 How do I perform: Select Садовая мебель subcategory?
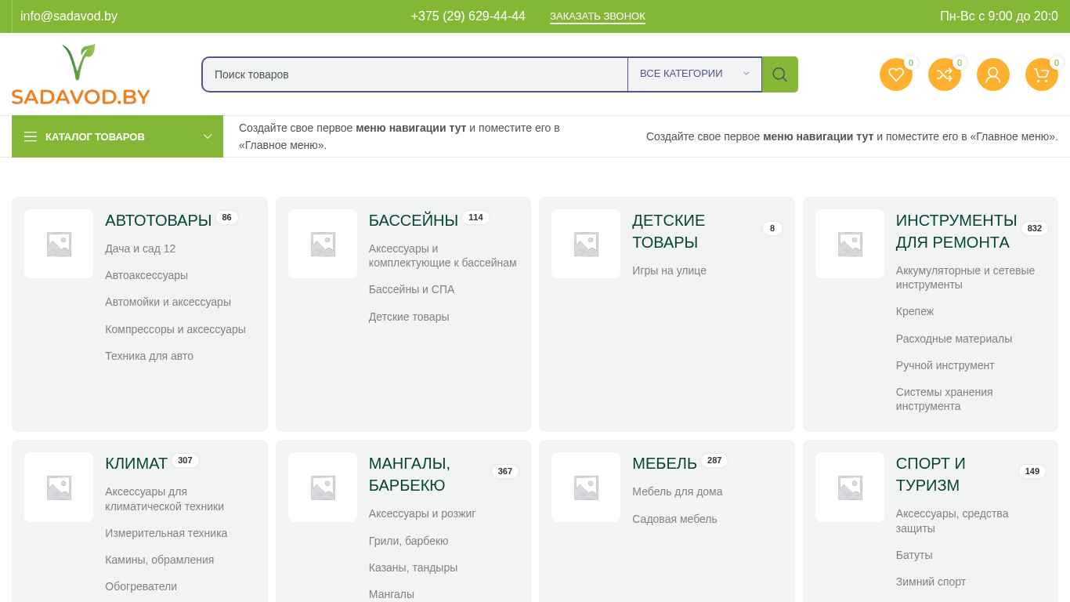coord(674,519)
